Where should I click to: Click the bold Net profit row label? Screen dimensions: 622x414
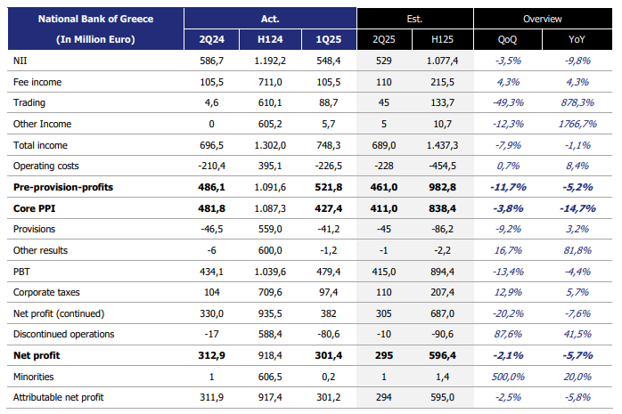[x=37, y=355]
